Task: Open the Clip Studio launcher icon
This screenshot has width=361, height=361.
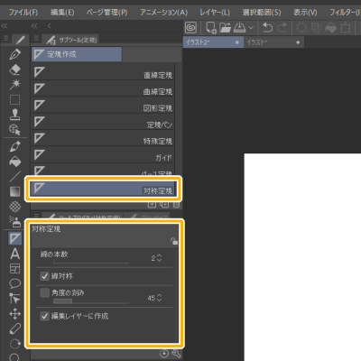Action: click(x=190, y=28)
